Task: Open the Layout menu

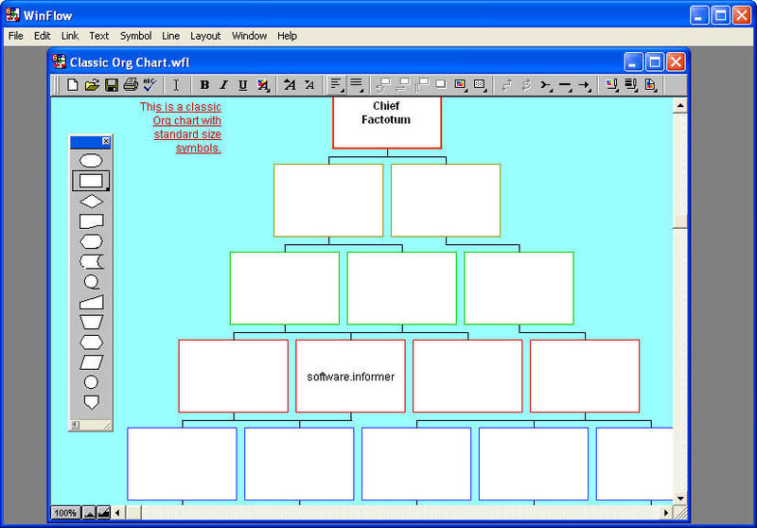Action: point(205,36)
